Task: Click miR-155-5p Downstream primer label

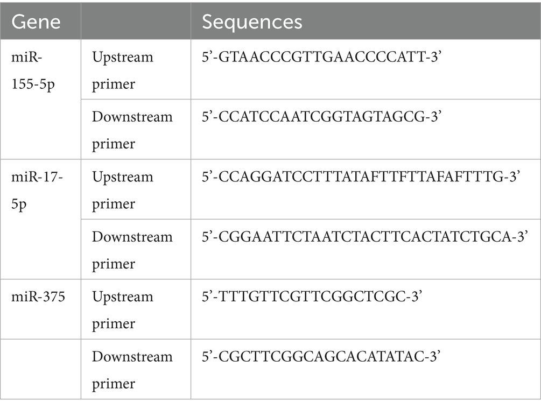Action: (x=132, y=130)
